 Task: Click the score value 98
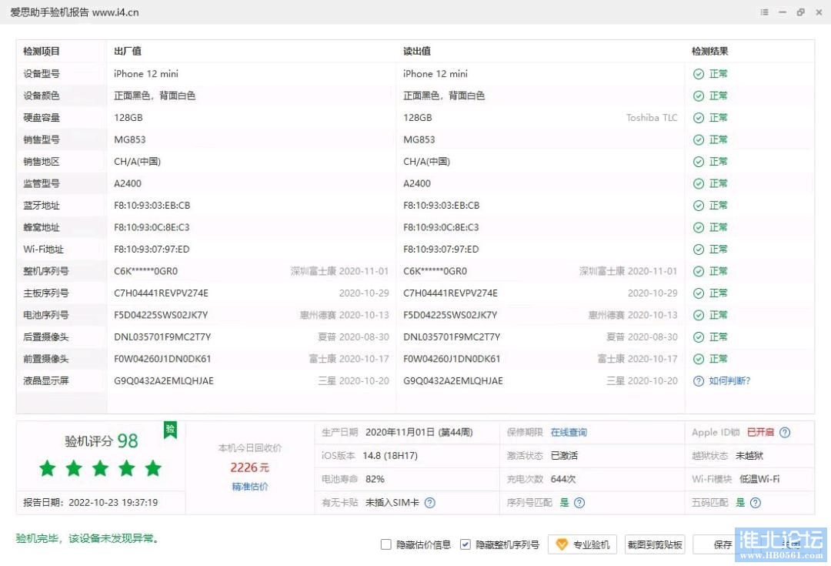[128, 440]
